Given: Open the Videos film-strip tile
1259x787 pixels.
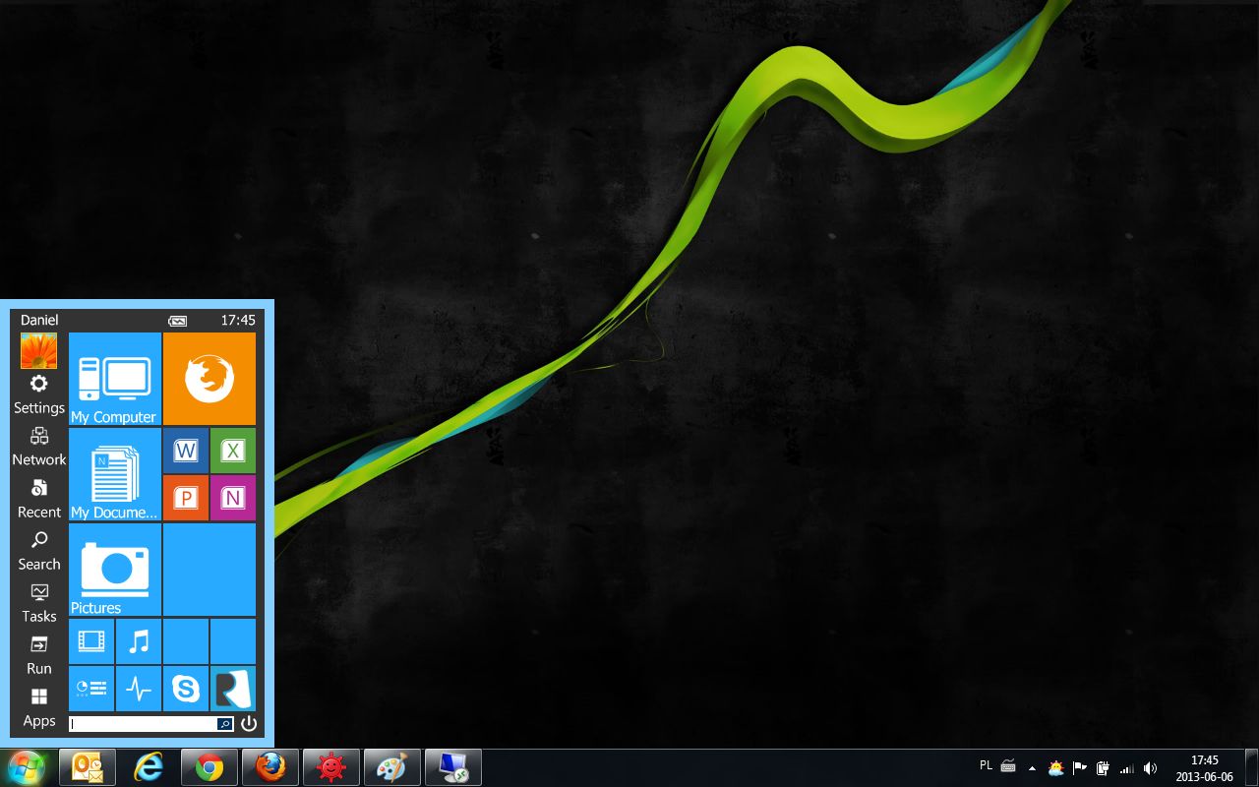Looking at the screenshot, I should pos(91,641).
